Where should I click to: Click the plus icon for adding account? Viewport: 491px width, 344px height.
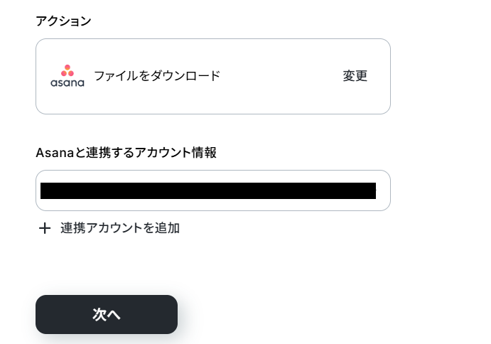45,228
